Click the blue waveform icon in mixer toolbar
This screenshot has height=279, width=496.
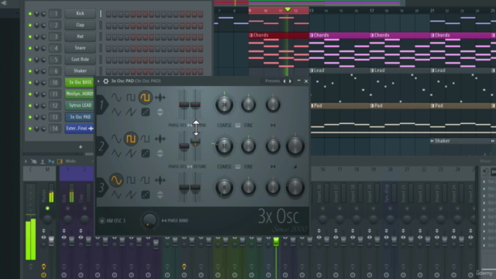tap(51, 161)
